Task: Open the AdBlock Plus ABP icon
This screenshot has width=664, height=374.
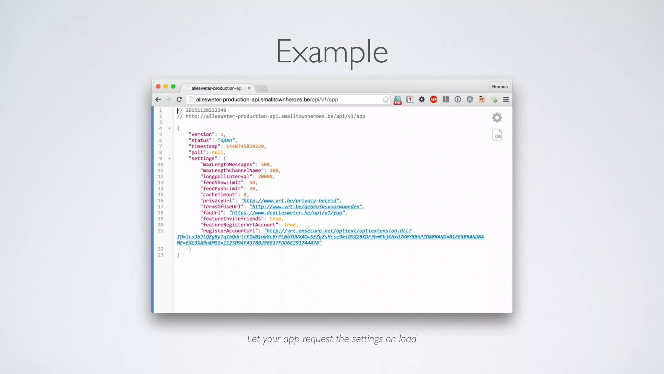Action: (433, 99)
